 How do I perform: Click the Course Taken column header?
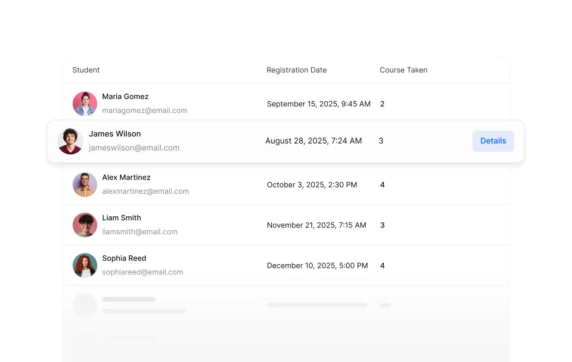[x=403, y=70]
